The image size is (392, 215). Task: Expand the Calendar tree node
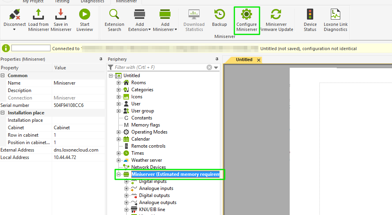click(118, 139)
